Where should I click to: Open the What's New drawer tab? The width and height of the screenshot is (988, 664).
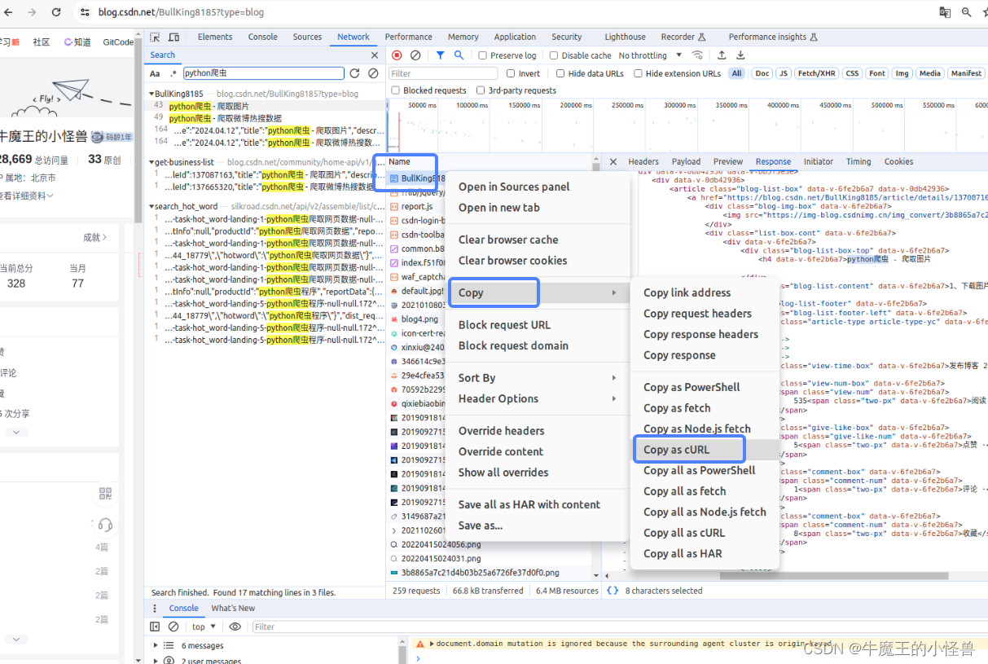(233, 609)
